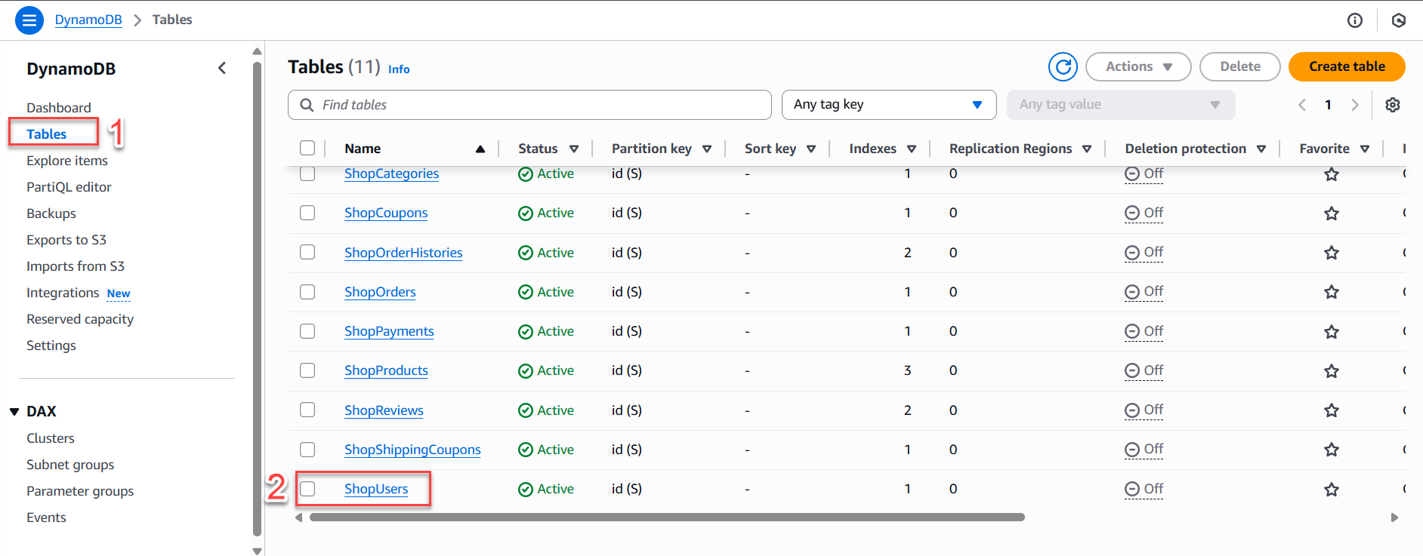Open the ShopProducts table link
The image size is (1423, 556).
pyautogui.click(x=386, y=370)
